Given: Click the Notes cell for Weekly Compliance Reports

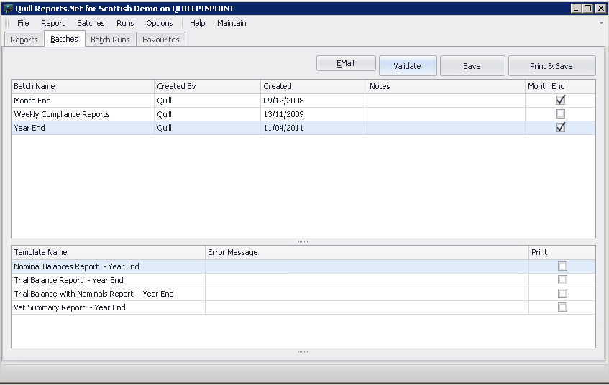Looking at the screenshot, I should click(447, 114).
